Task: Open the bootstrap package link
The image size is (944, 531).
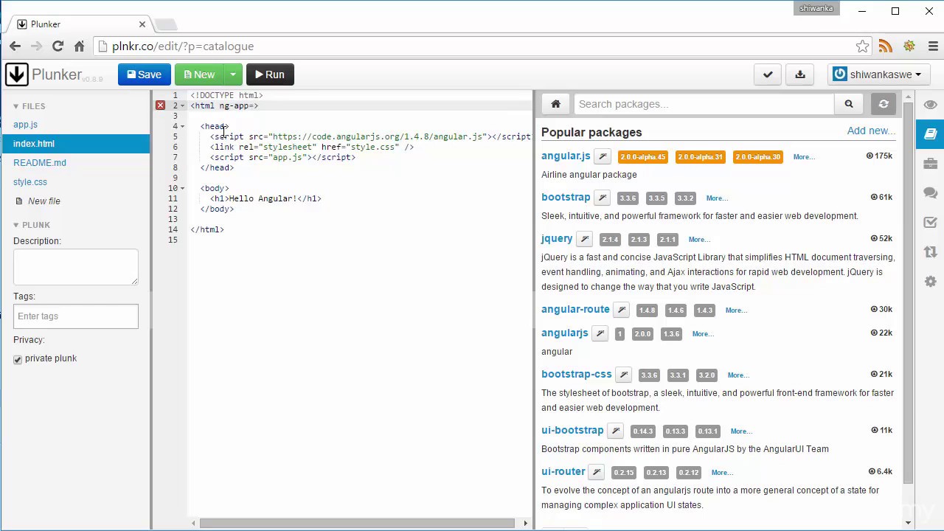Action: pyautogui.click(x=566, y=197)
